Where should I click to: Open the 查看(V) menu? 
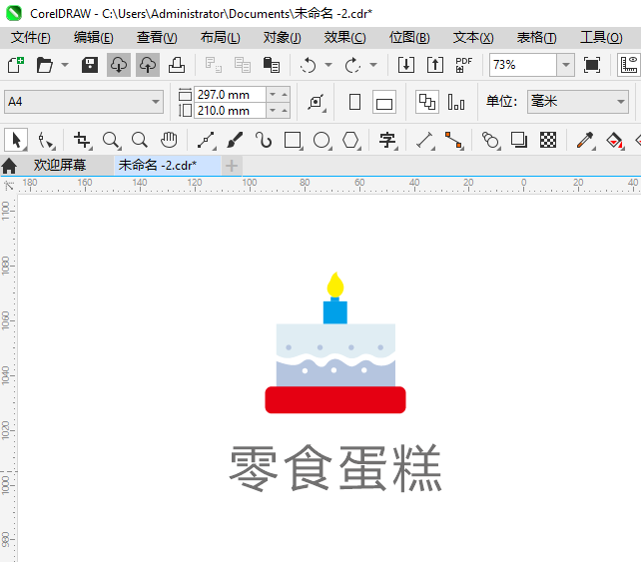pos(157,38)
